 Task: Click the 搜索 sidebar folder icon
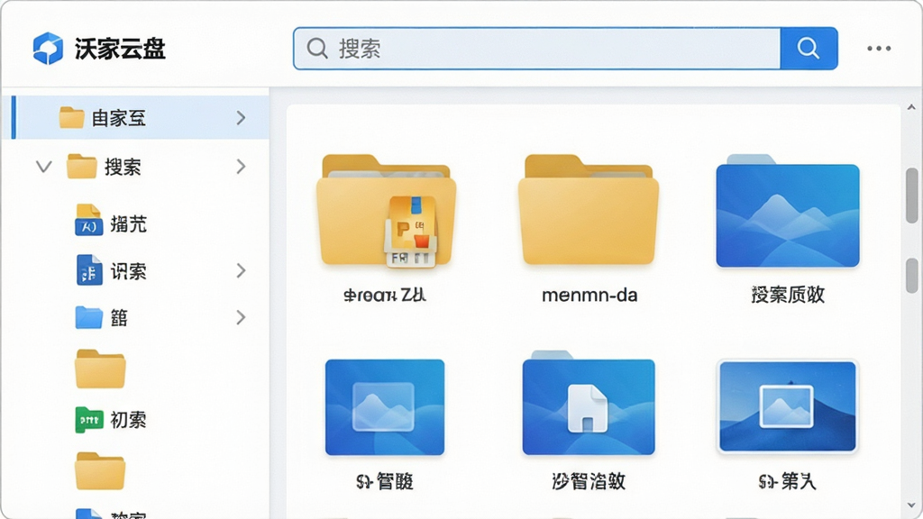(x=81, y=166)
